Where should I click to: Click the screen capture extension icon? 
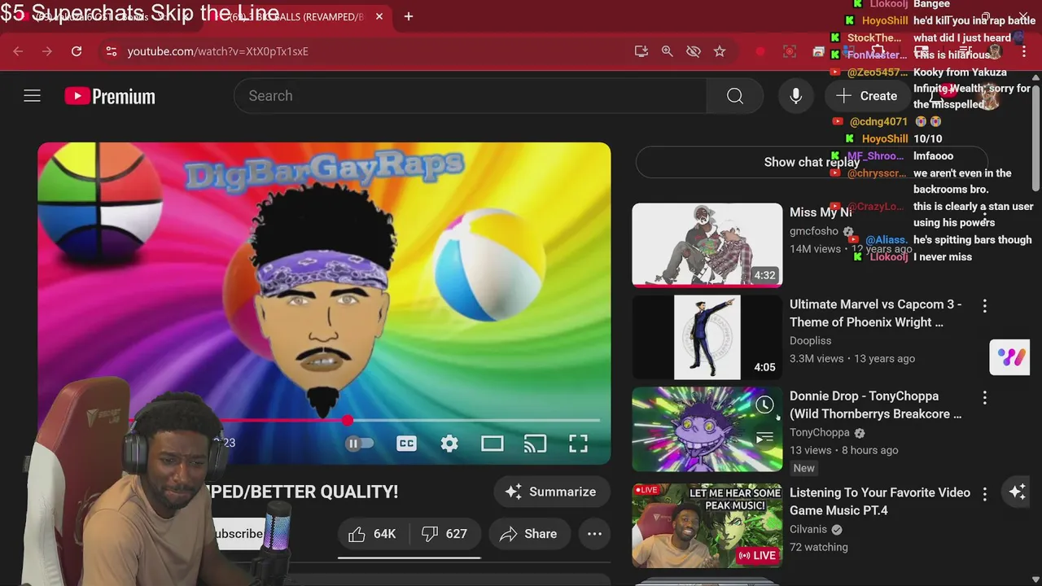pyautogui.click(x=790, y=51)
